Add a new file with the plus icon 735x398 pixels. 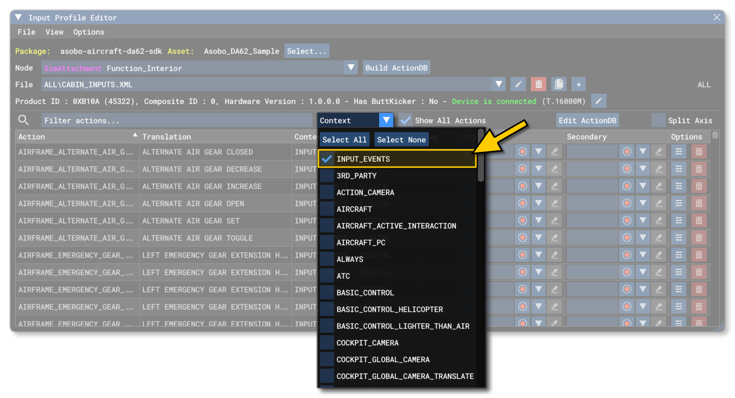578,84
